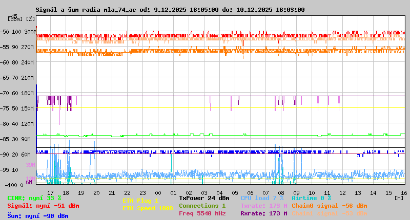This screenshot has width=410, height=220.
Task: Click the '120M' y-axis value
Action: [29, 124]
